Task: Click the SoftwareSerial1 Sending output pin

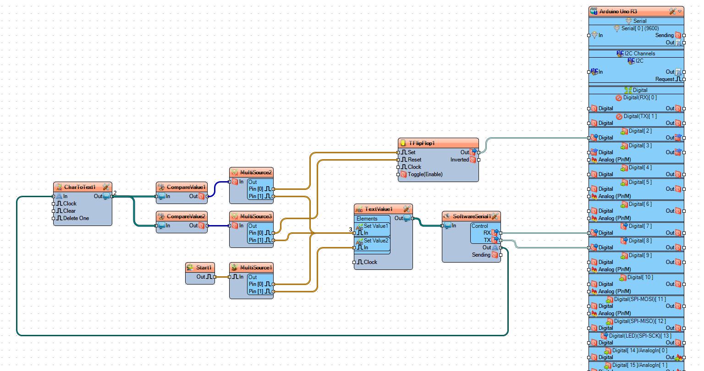Action: coord(501,255)
